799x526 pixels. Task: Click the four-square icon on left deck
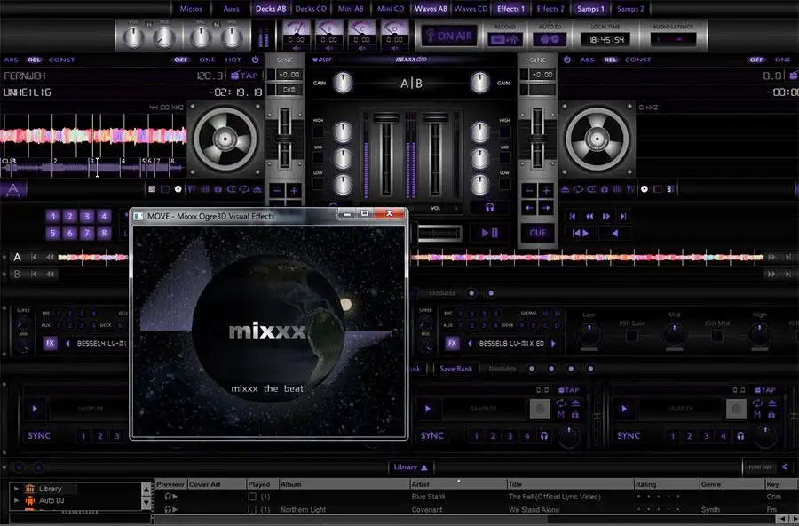[152, 189]
